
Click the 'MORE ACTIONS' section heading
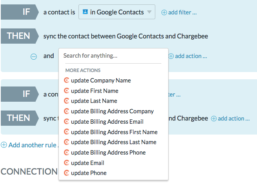click(x=83, y=70)
